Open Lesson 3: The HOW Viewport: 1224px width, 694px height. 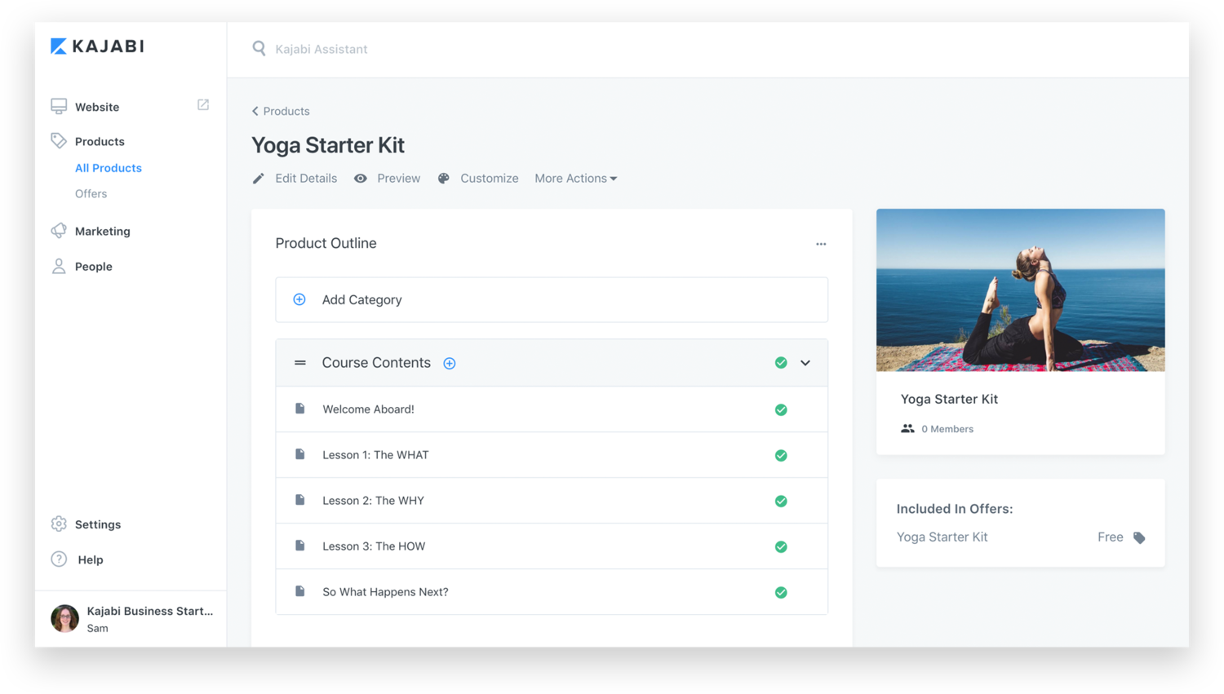(374, 546)
